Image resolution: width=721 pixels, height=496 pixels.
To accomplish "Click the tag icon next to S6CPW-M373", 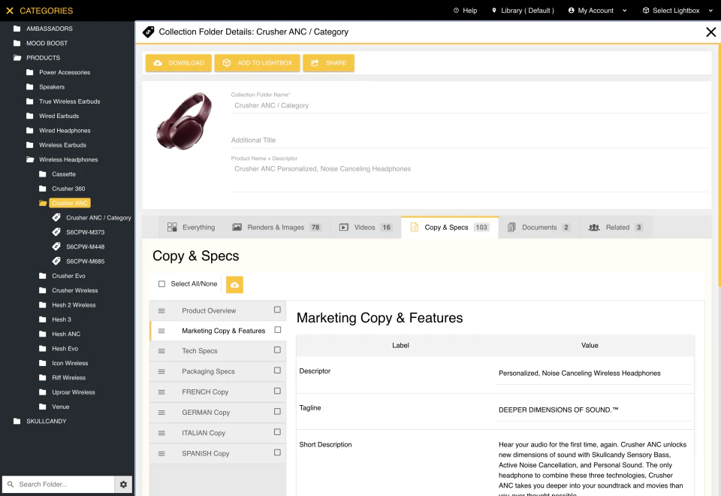I will click(x=56, y=232).
